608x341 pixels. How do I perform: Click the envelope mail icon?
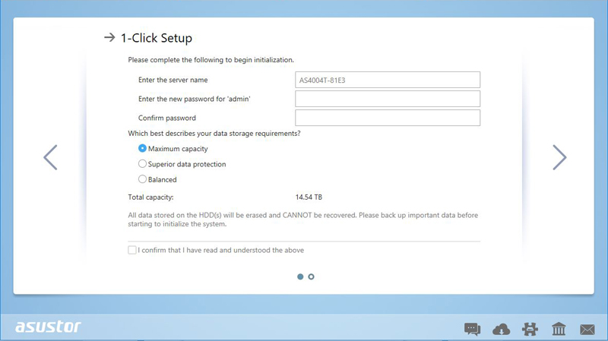pyautogui.click(x=587, y=329)
